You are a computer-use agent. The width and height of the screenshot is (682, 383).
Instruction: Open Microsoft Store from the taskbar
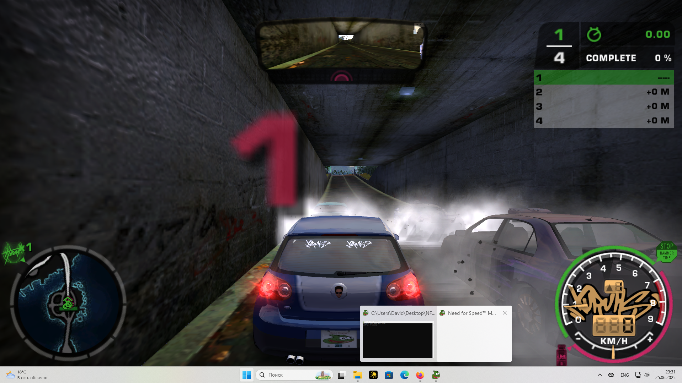389,375
